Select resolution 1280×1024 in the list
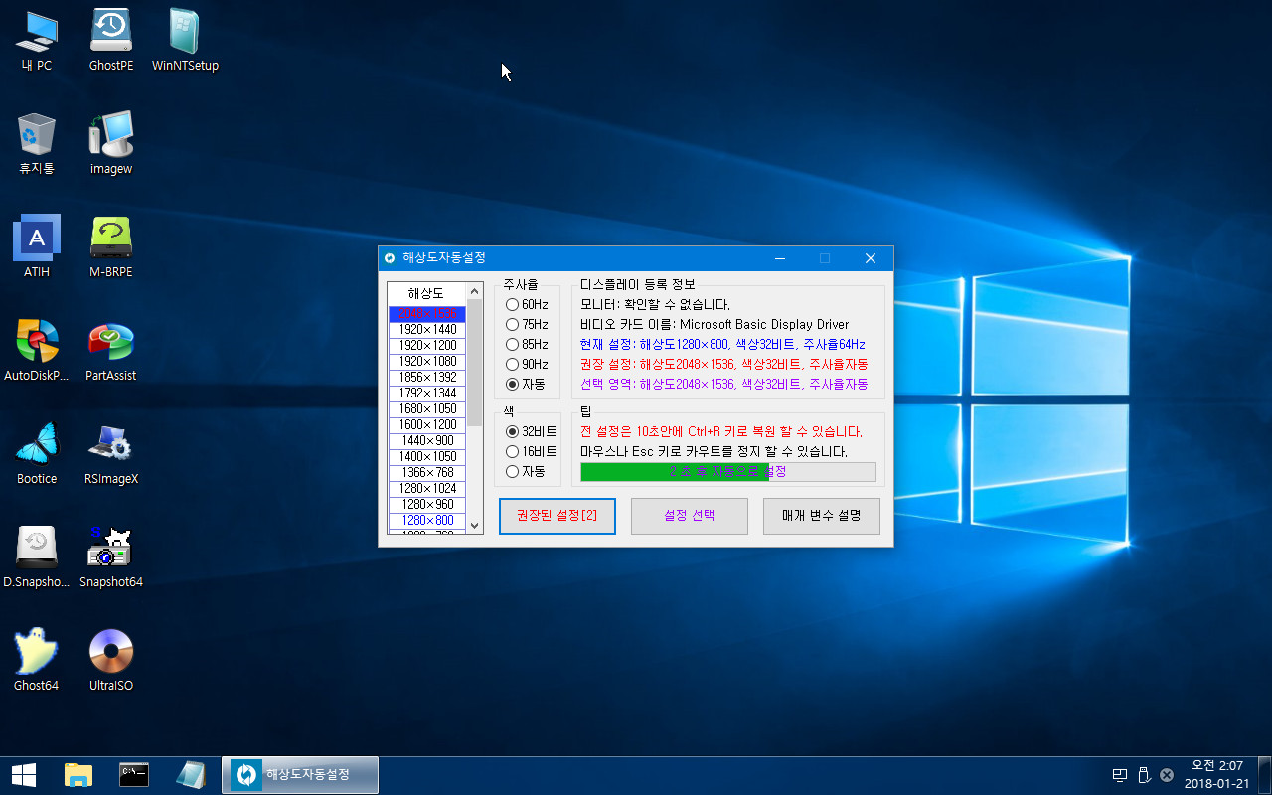The image size is (1272, 795). [x=427, y=488]
